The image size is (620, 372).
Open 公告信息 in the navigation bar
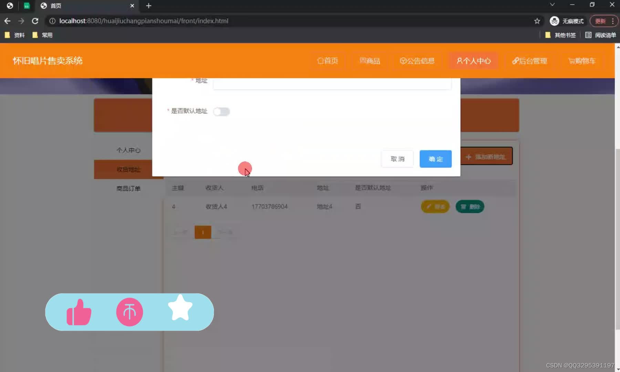[417, 61]
